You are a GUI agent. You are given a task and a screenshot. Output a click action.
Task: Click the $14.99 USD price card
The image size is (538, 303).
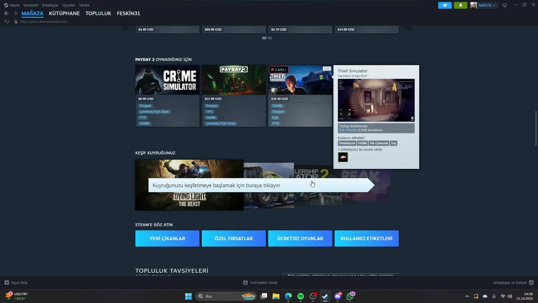tap(367, 29)
